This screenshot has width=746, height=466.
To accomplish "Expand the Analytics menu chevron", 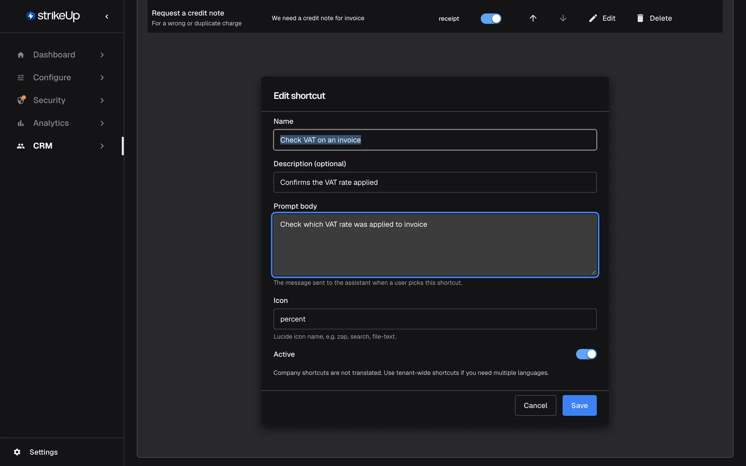I will pos(102,123).
